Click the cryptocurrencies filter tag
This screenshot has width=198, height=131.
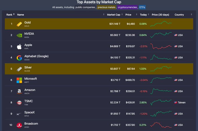coord(127,7)
